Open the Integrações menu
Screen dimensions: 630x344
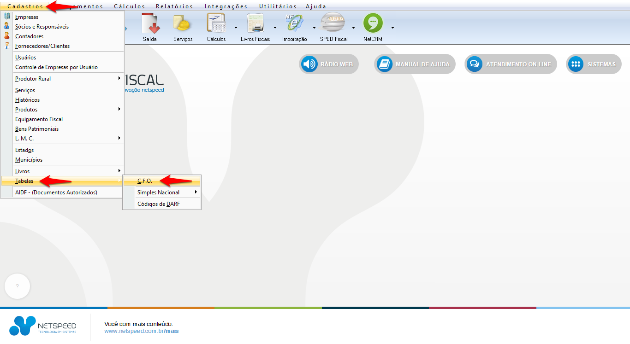[226, 6]
